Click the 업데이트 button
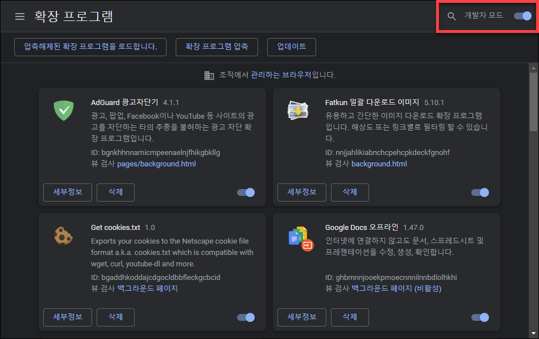 point(291,47)
